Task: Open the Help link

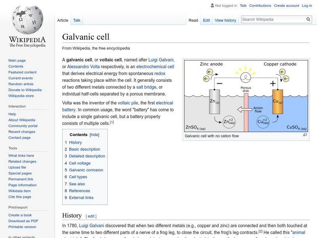Action: point(12,114)
